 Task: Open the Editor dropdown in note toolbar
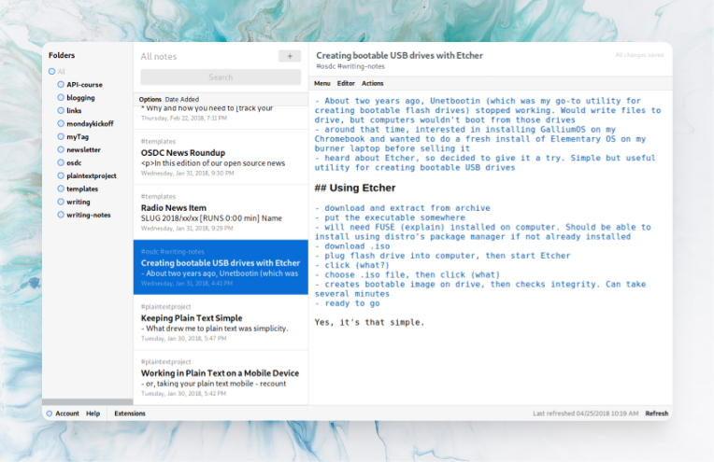pos(346,84)
